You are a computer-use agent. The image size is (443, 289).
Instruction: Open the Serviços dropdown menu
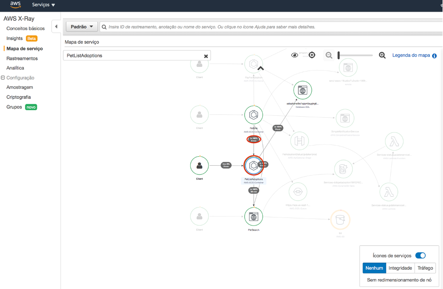pyautogui.click(x=43, y=5)
